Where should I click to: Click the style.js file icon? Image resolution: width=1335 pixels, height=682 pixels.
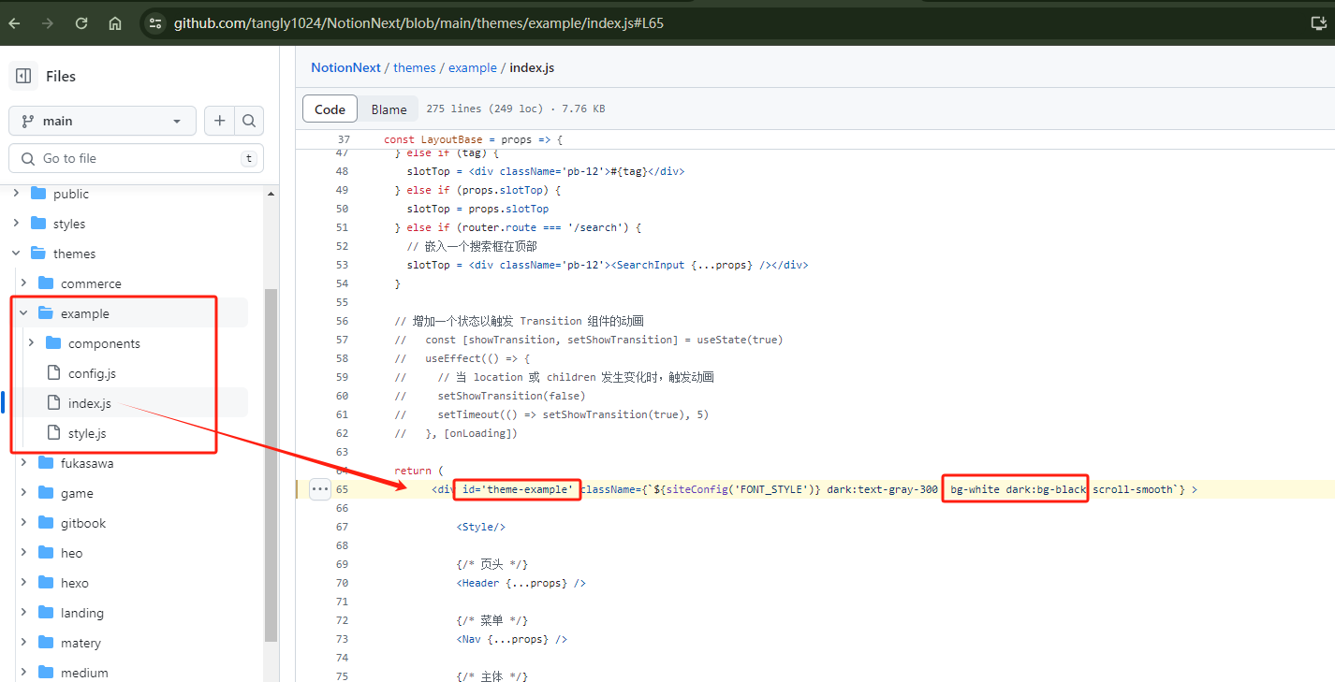[53, 433]
